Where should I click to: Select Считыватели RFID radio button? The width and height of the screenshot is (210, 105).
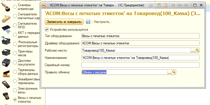point(15,25)
